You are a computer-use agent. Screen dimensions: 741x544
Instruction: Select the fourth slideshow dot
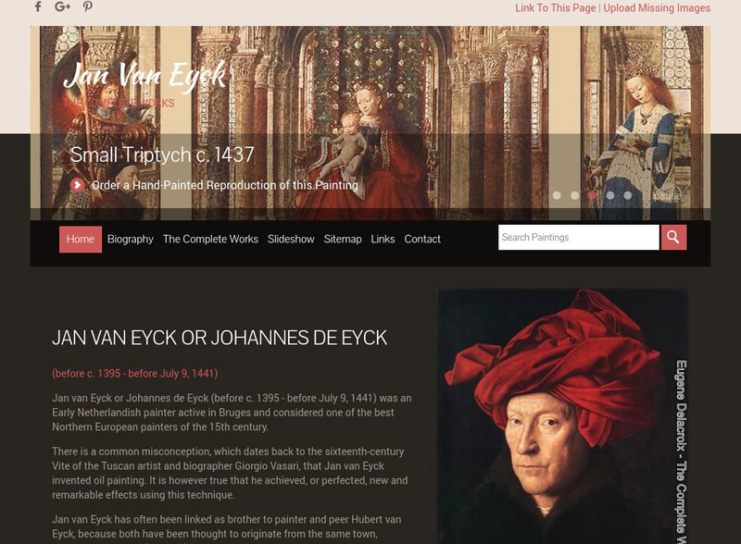610,195
